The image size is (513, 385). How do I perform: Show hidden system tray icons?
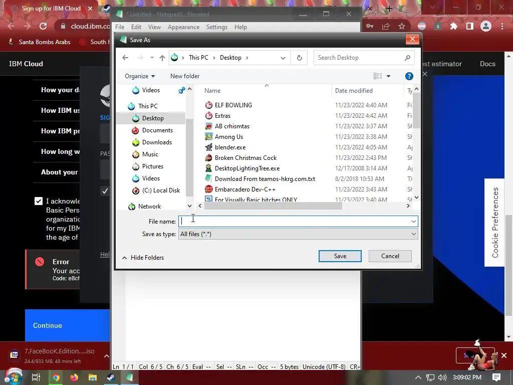[418, 377]
